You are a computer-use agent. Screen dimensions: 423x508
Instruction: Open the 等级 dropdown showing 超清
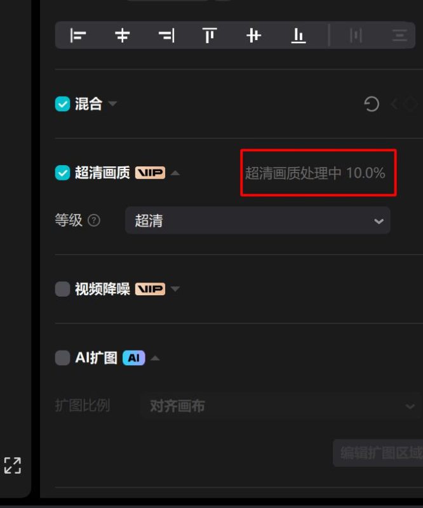[258, 220]
